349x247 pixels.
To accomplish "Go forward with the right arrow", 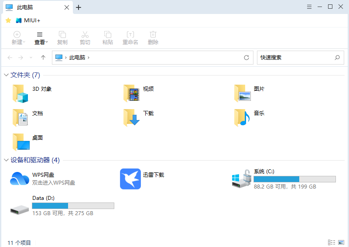I will click(x=21, y=58).
